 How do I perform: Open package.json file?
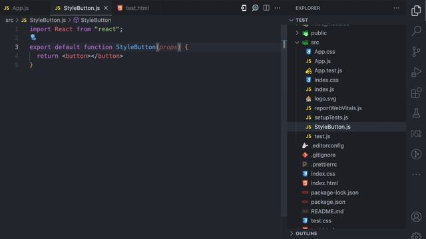[x=328, y=202]
